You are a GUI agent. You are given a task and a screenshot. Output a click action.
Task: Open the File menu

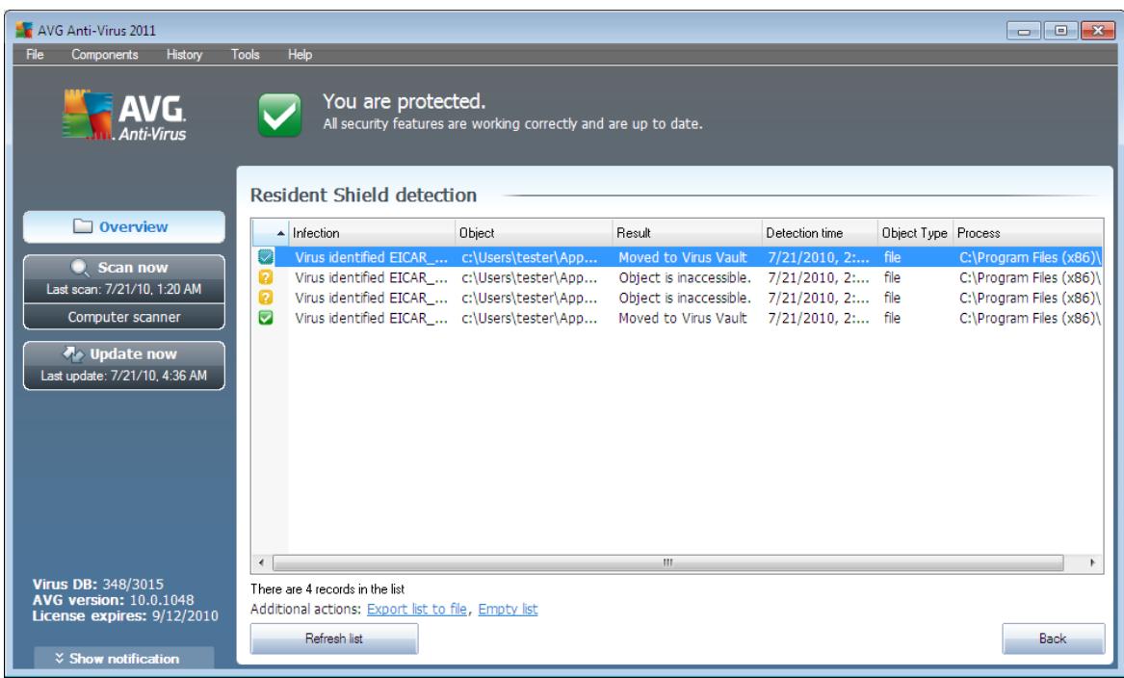pos(35,55)
